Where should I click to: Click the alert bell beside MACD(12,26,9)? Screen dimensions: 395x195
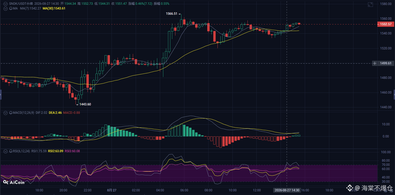point(11,113)
